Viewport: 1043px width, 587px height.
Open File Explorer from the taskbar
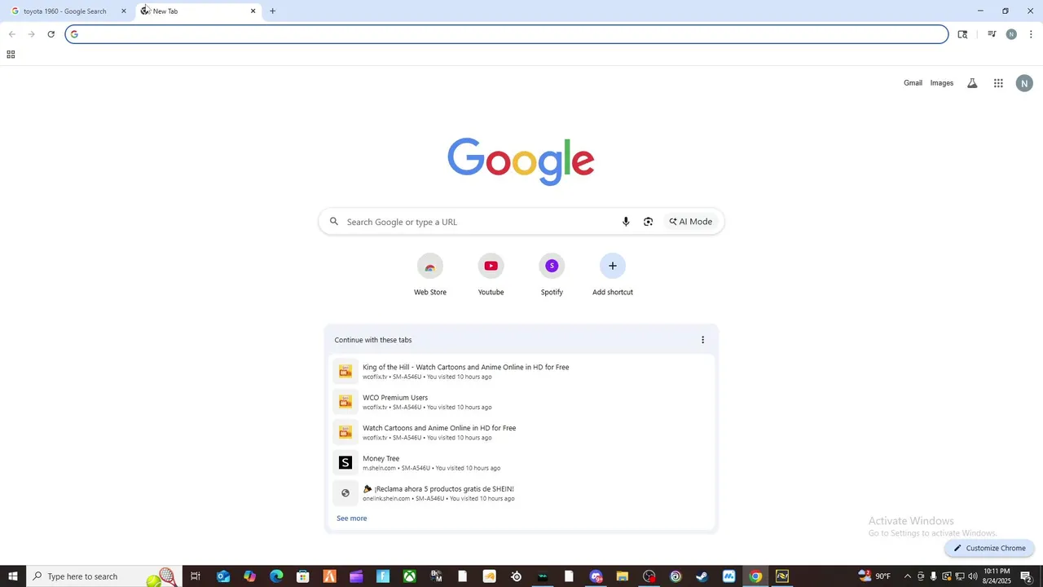(x=623, y=576)
